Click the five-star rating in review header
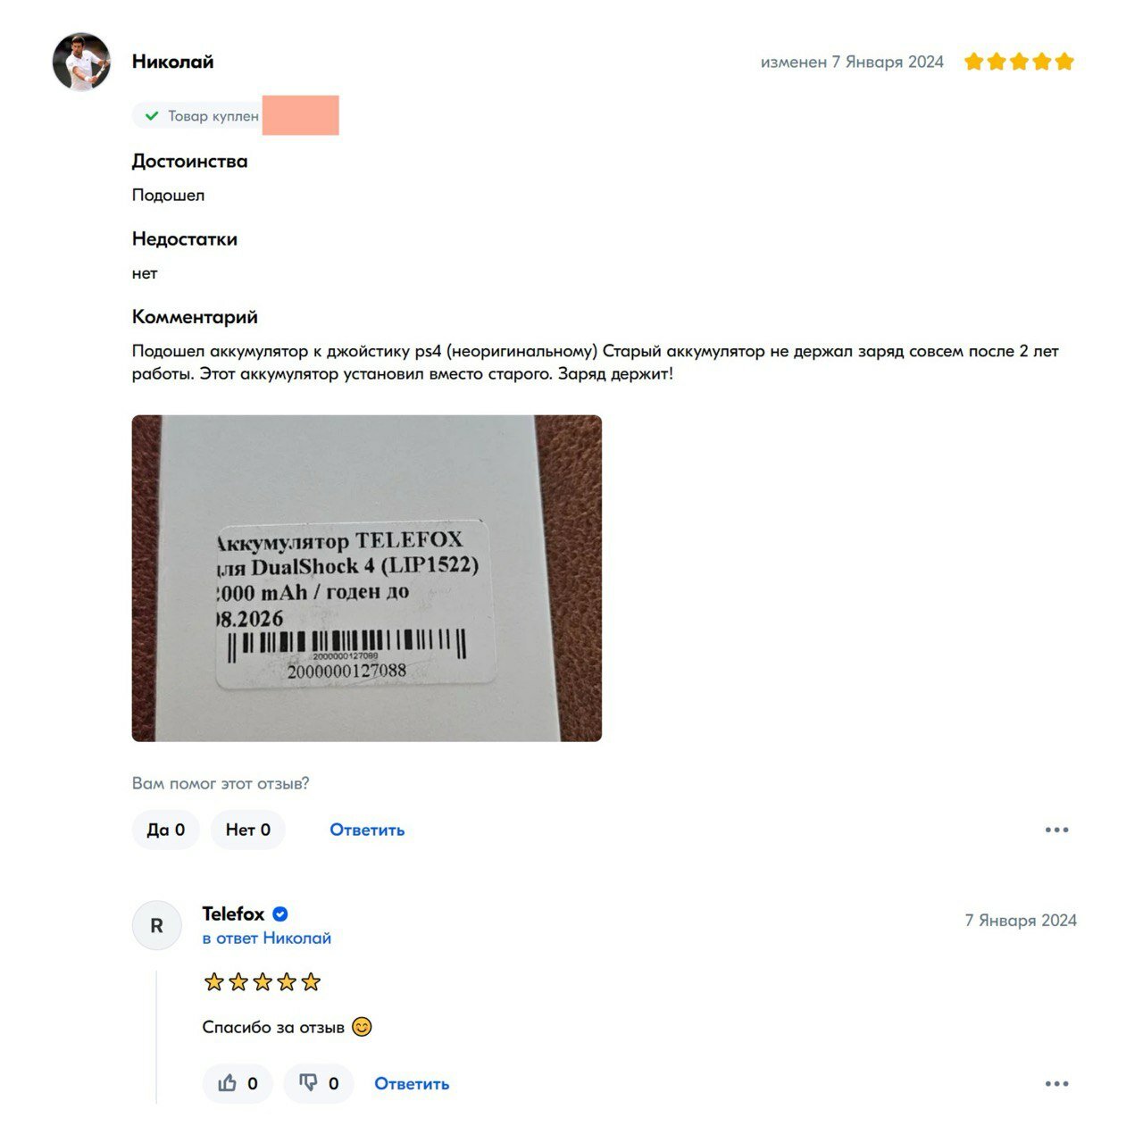The image size is (1143, 1143). click(1019, 62)
